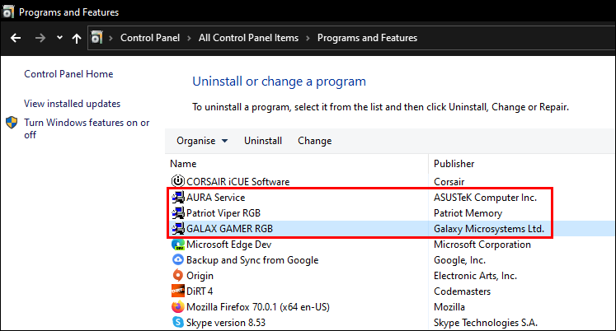Expand chevron after Control Panel breadcrumb
The image size is (616, 331).
[190, 38]
